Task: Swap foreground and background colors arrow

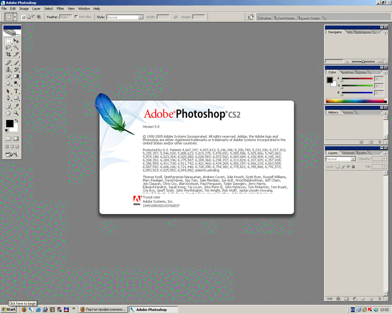Action: (x=17, y=121)
